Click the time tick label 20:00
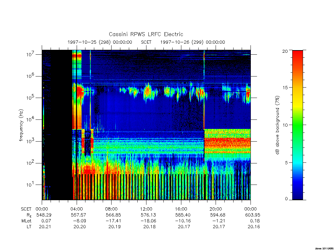This screenshot has height=250, width=334. click(216, 209)
